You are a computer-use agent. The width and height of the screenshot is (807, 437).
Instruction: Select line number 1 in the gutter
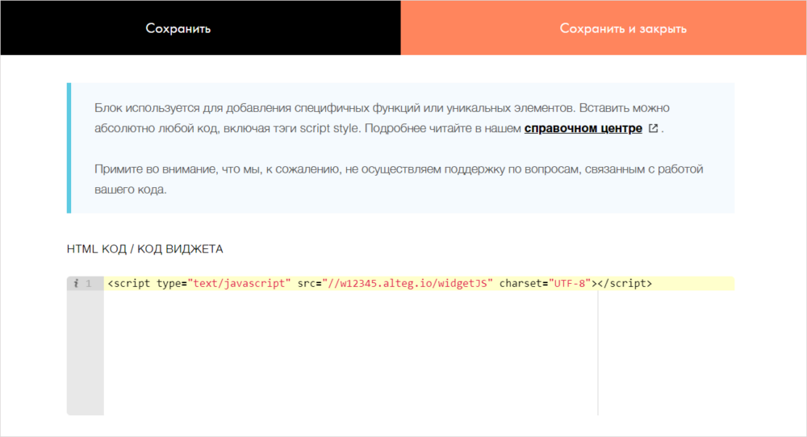tap(89, 284)
